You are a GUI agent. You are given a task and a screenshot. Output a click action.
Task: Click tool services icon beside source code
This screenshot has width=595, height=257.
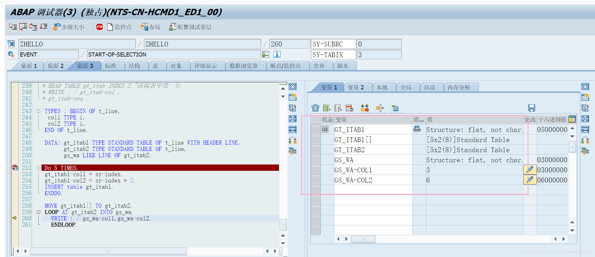tap(293, 151)
